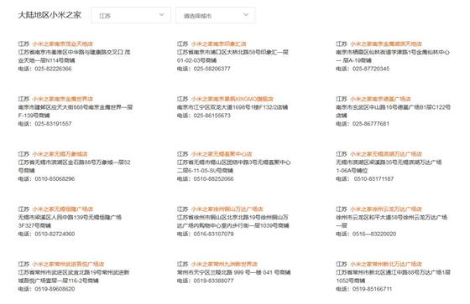The image size is (470, 304).
Task: Click the address ending 一层N114号商铺
Action: click(74, 56)
